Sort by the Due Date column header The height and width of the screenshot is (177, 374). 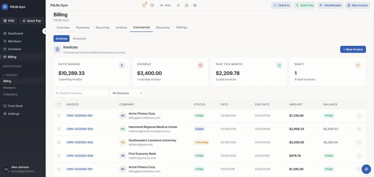(x=262, y=104)
